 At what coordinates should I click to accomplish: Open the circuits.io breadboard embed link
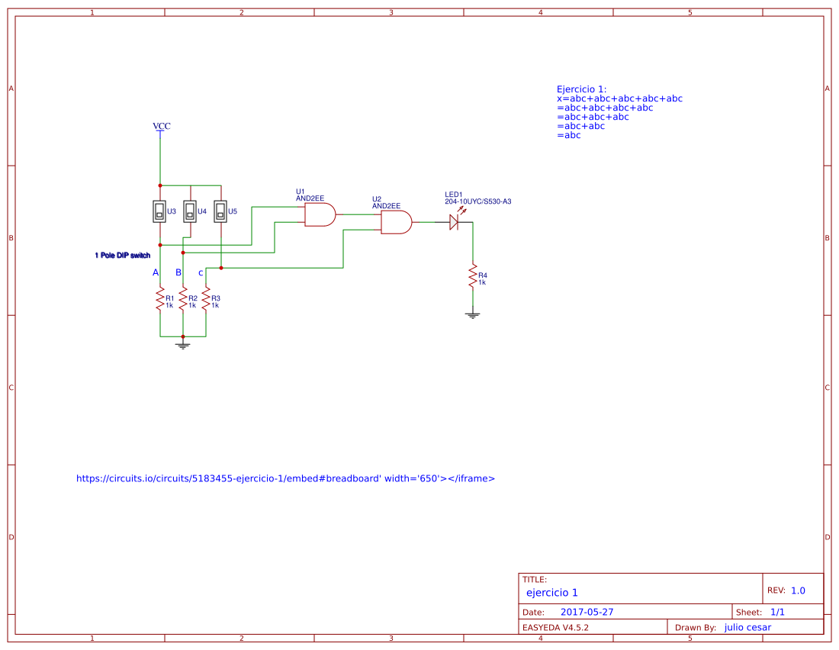tap(284, 478)
